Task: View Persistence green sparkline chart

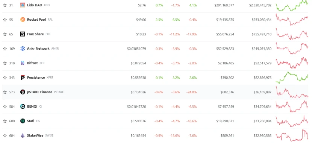Action: point(292,78)
